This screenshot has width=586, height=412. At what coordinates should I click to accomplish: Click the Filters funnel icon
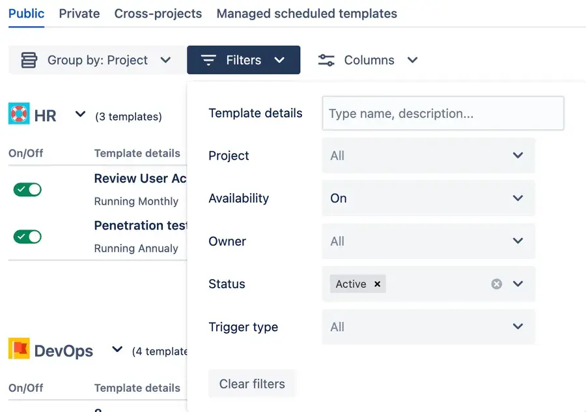pos(208,59)
